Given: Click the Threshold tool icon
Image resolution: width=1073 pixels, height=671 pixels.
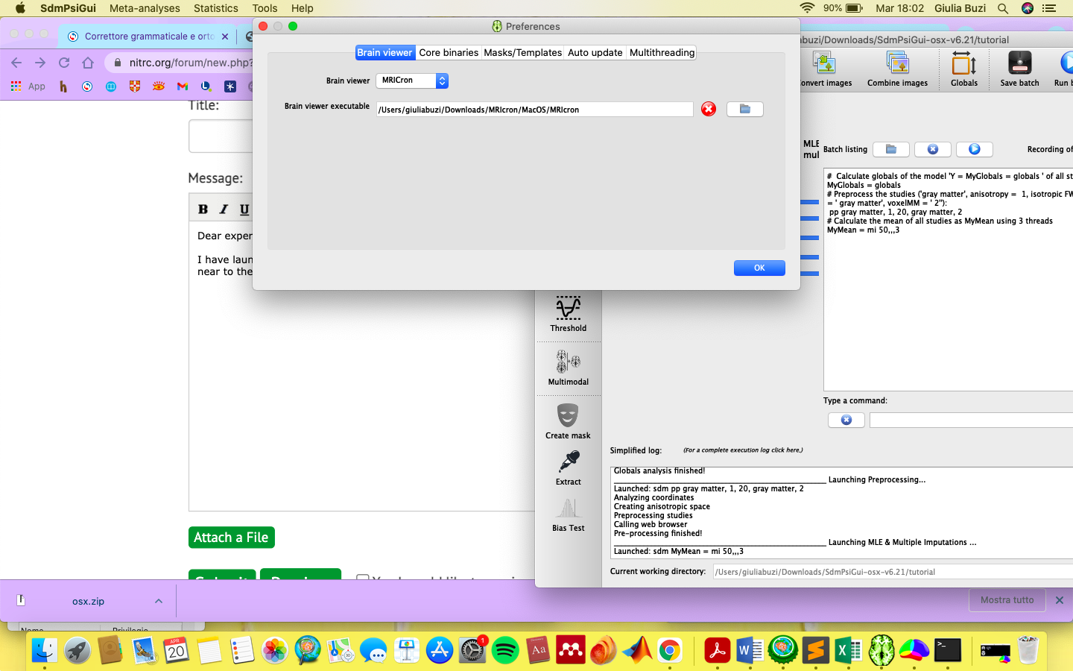Looking at the screenshot, I should click(x=568, y=309).
